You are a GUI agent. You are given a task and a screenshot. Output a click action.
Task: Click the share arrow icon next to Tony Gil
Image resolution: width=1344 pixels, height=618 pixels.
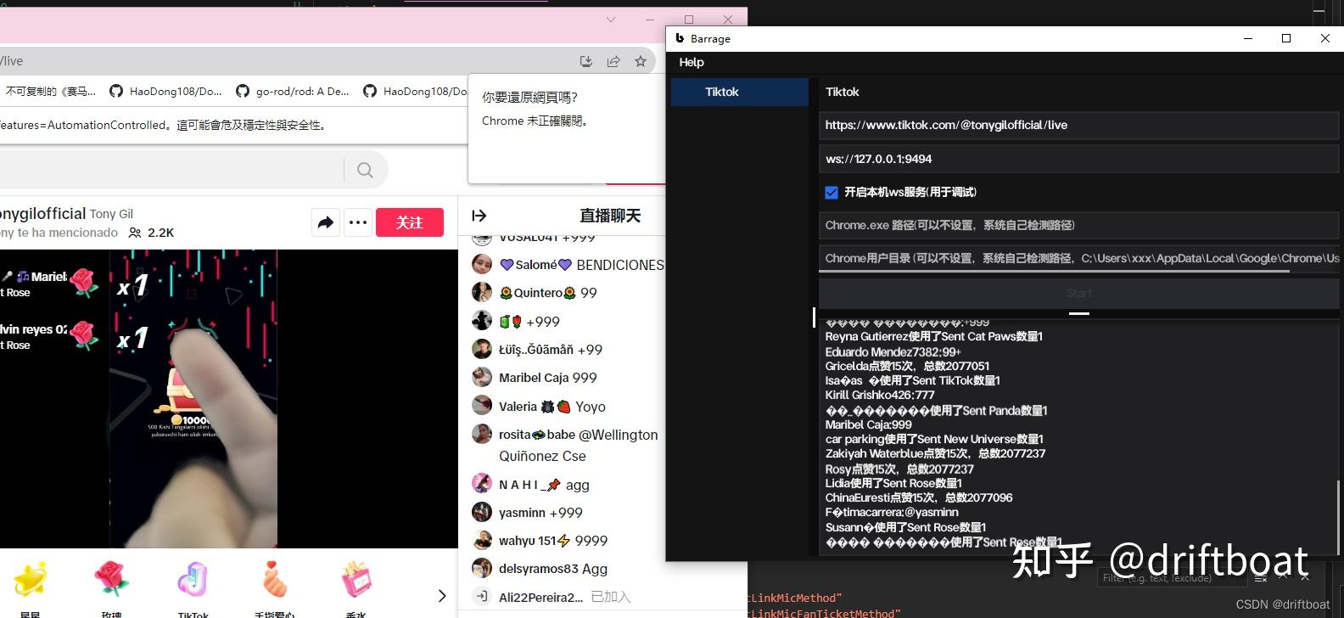(x=326, y=222)
